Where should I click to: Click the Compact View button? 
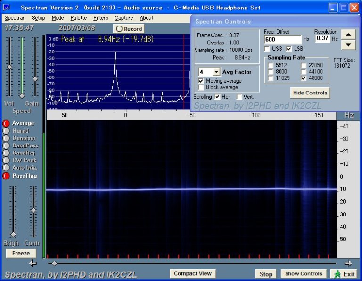tap(192, 273)
